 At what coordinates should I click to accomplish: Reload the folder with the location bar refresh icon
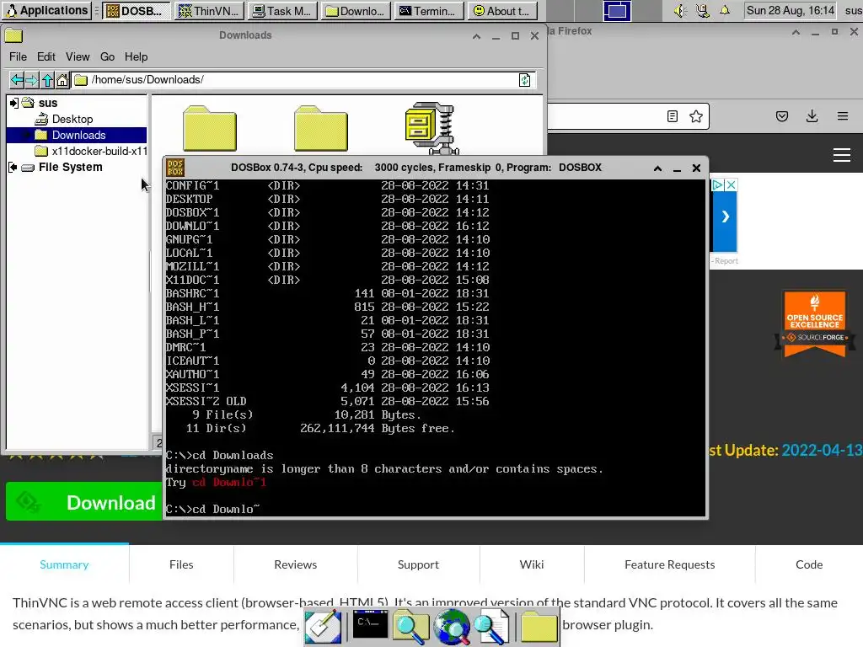(x=524, y=80)
